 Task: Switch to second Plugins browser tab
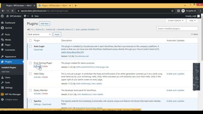click(x=54, y=6)
